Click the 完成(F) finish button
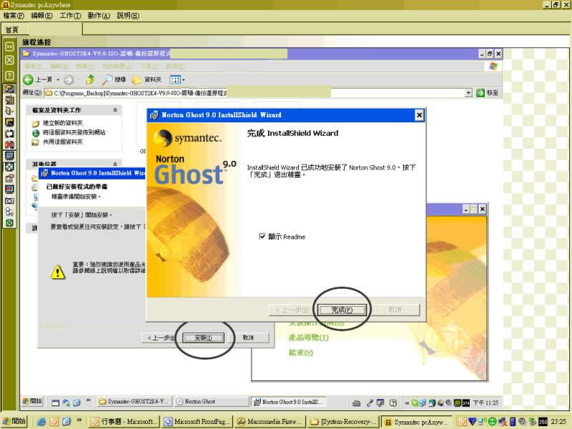The width and height of the screenshot is (572, 429). [x=342, y=310]
